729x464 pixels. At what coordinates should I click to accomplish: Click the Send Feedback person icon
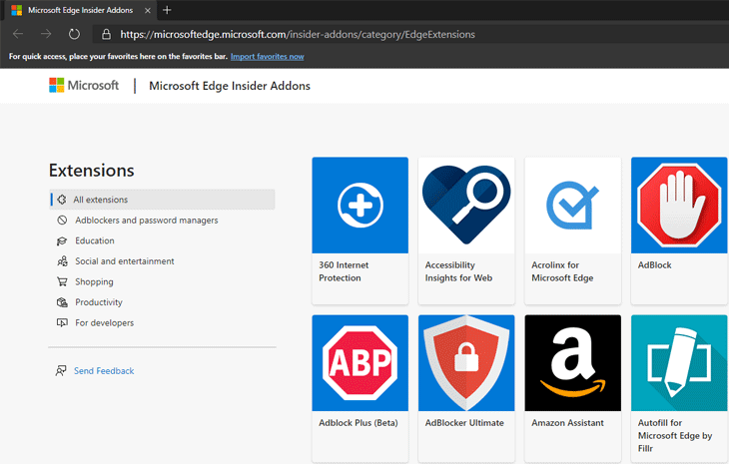[x=61, y=370]
